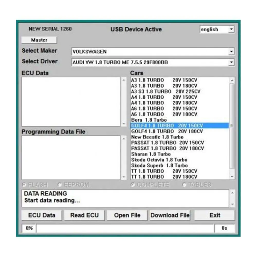Viewport: 257px width, 257px height.
Task: Click the Open File button
Action: pos(127,215)
